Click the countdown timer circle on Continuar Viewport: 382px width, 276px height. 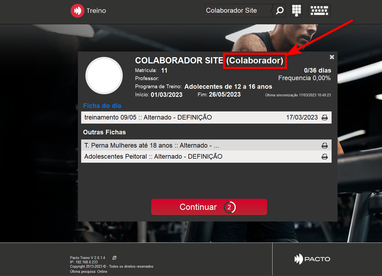click(x=229, y=207)
